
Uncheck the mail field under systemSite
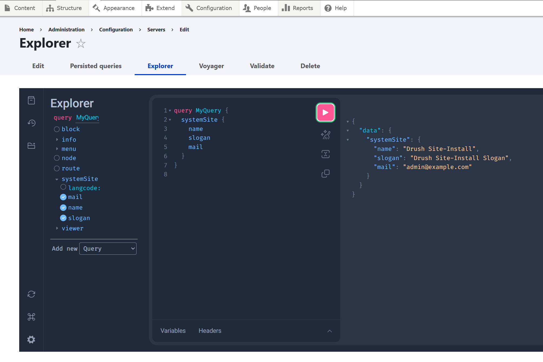tap(63, 197)
